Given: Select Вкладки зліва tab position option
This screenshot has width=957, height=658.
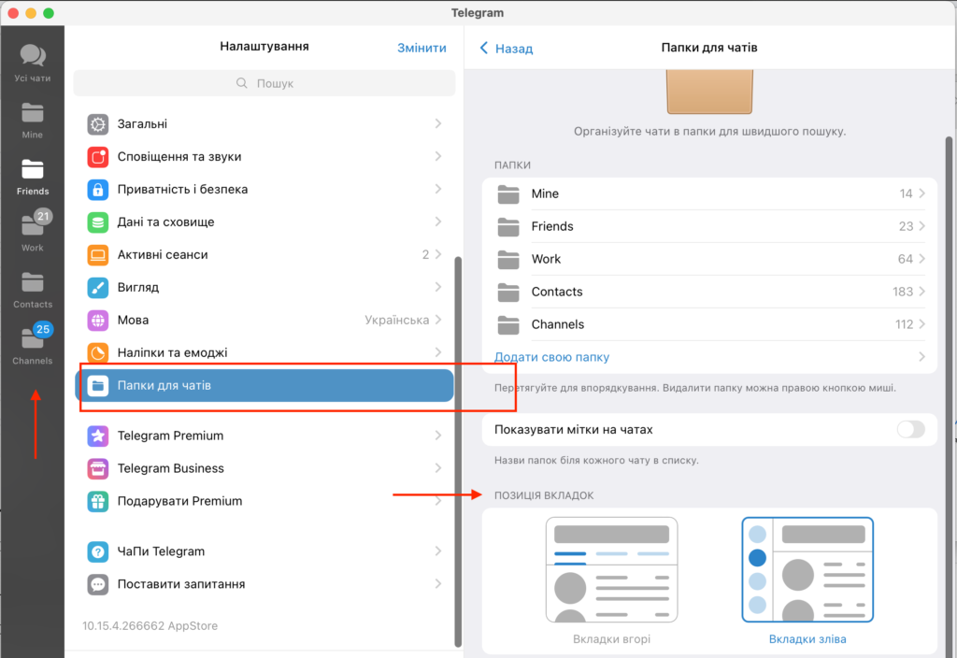Looking at the screenshot, I should 807,579.
